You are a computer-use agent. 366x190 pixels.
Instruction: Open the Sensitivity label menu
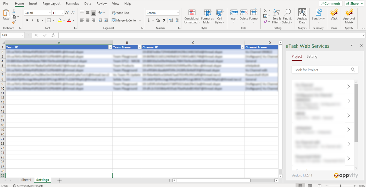pyautogui.click(x=318, y=16)
